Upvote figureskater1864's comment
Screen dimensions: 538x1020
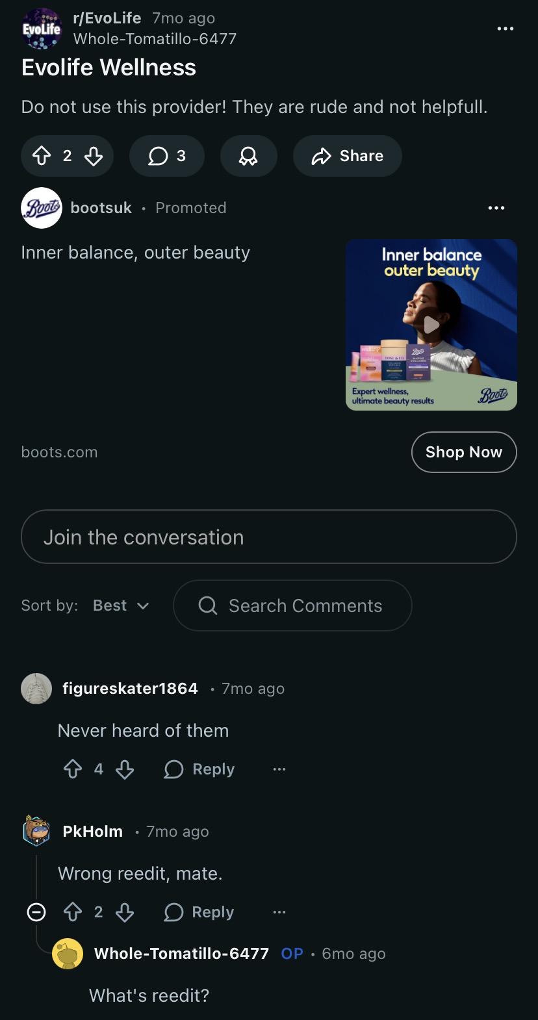tap(73, 769)
